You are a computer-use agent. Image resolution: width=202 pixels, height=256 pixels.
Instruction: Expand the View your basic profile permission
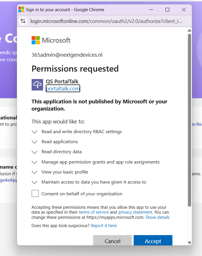[34, 172]
